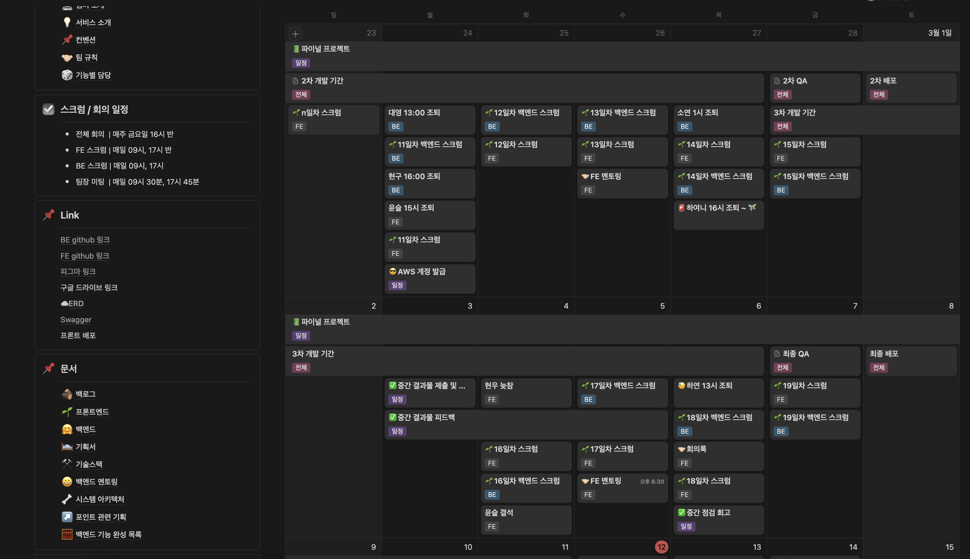The height and width of the screenshot is (559, 970).
Task: Open the Swagger link
Action: (x=76, y=320)
